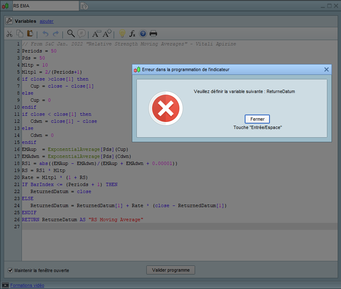
Task: Click the Print icon
Action: [153, 34]
